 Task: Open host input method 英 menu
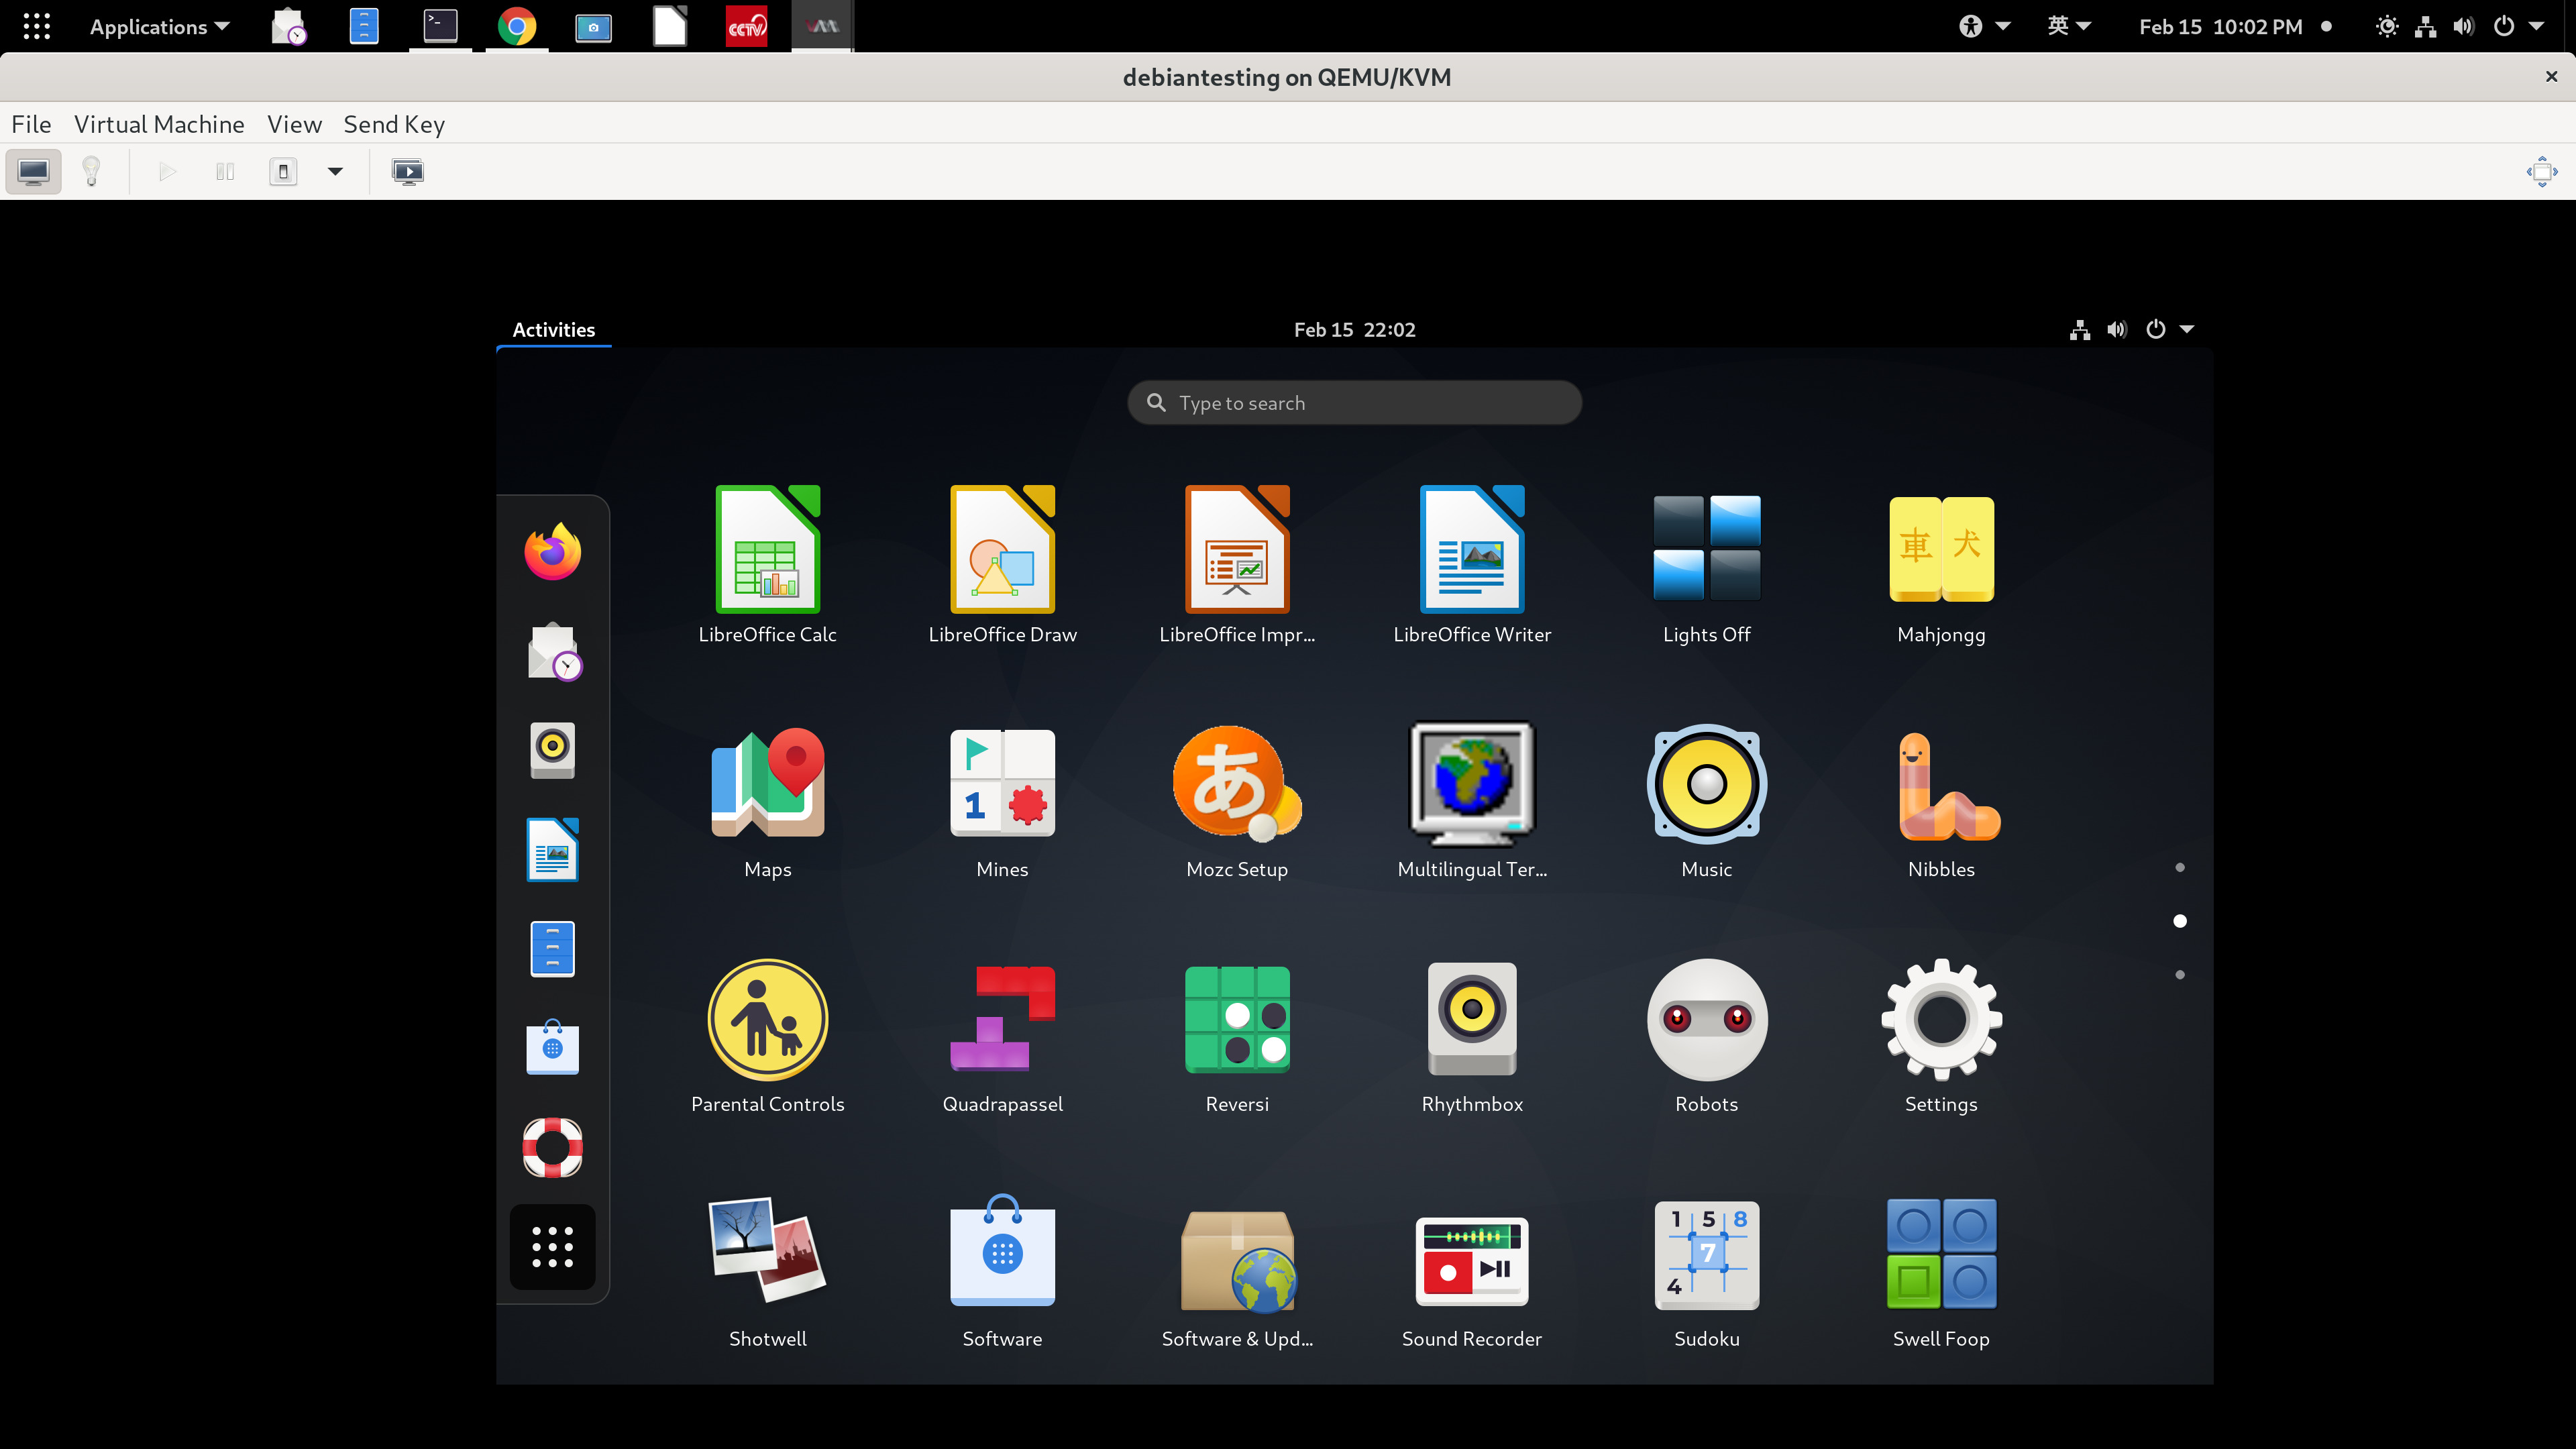coord(2068,26)
